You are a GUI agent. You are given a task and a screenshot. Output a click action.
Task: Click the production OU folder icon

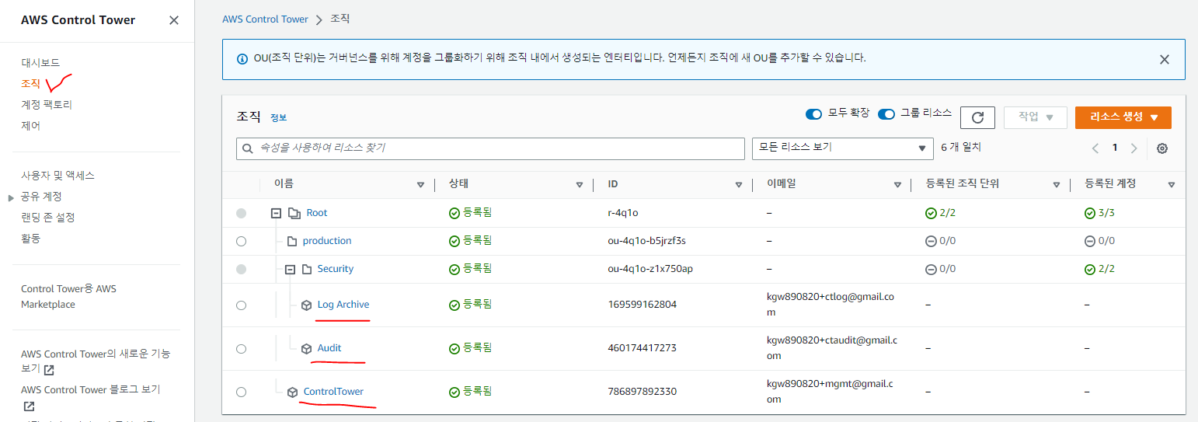pyautogui.click(x=292, y=241)
